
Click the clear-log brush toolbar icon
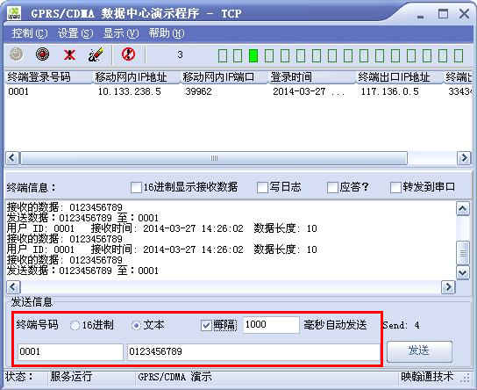point(96,54)
